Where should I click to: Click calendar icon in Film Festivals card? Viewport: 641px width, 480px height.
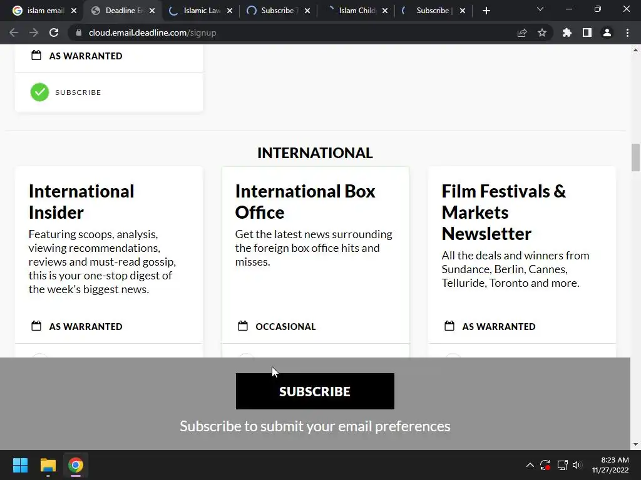[449, 326]
